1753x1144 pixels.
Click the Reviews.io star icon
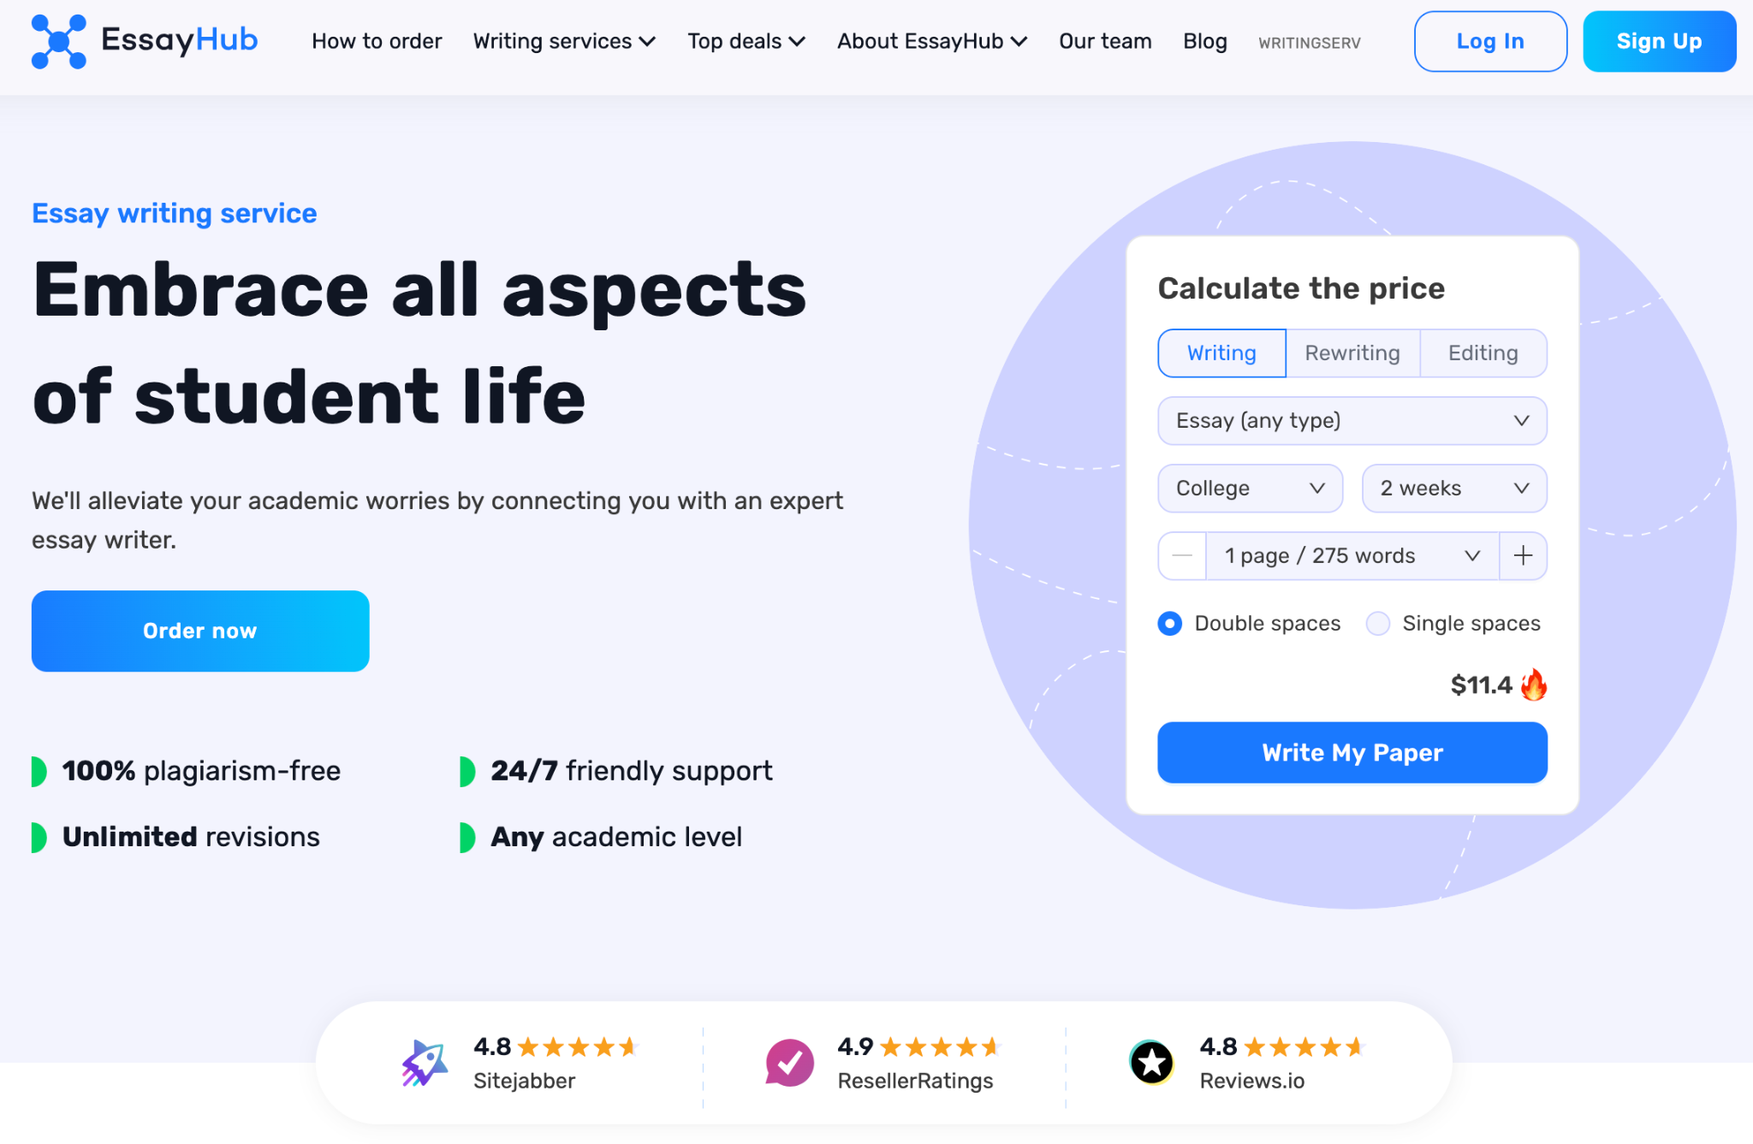click(1151, 1063)
